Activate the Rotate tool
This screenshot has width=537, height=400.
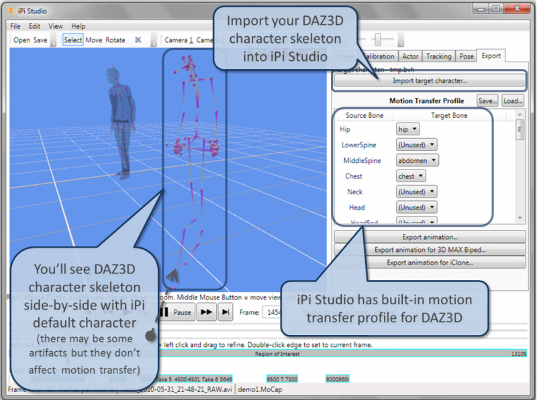click(115, 40)
